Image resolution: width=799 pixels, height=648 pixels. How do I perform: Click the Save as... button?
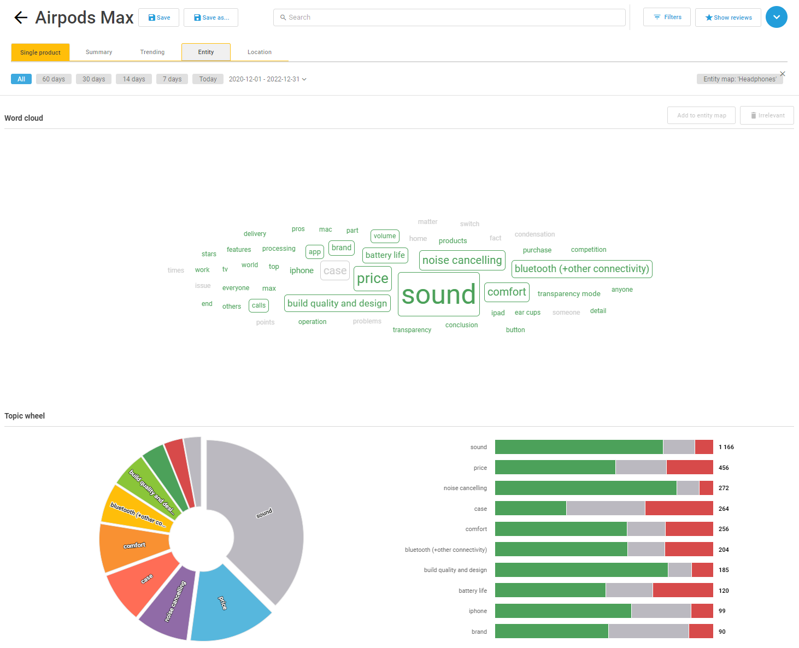(x=211, y=17)
